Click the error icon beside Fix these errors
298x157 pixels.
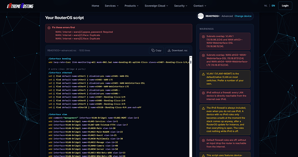point(49,28)
